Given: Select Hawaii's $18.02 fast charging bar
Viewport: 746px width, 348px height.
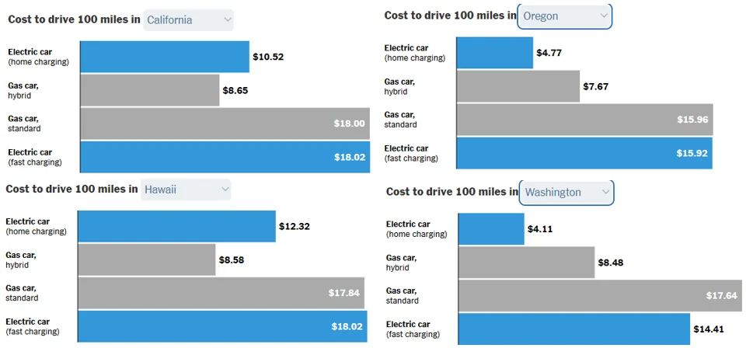Looking at the screenshot, I should coord(222,326).
